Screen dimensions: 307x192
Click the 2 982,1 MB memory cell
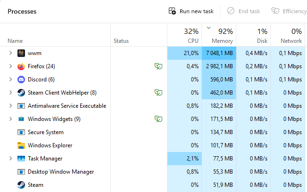219,66
